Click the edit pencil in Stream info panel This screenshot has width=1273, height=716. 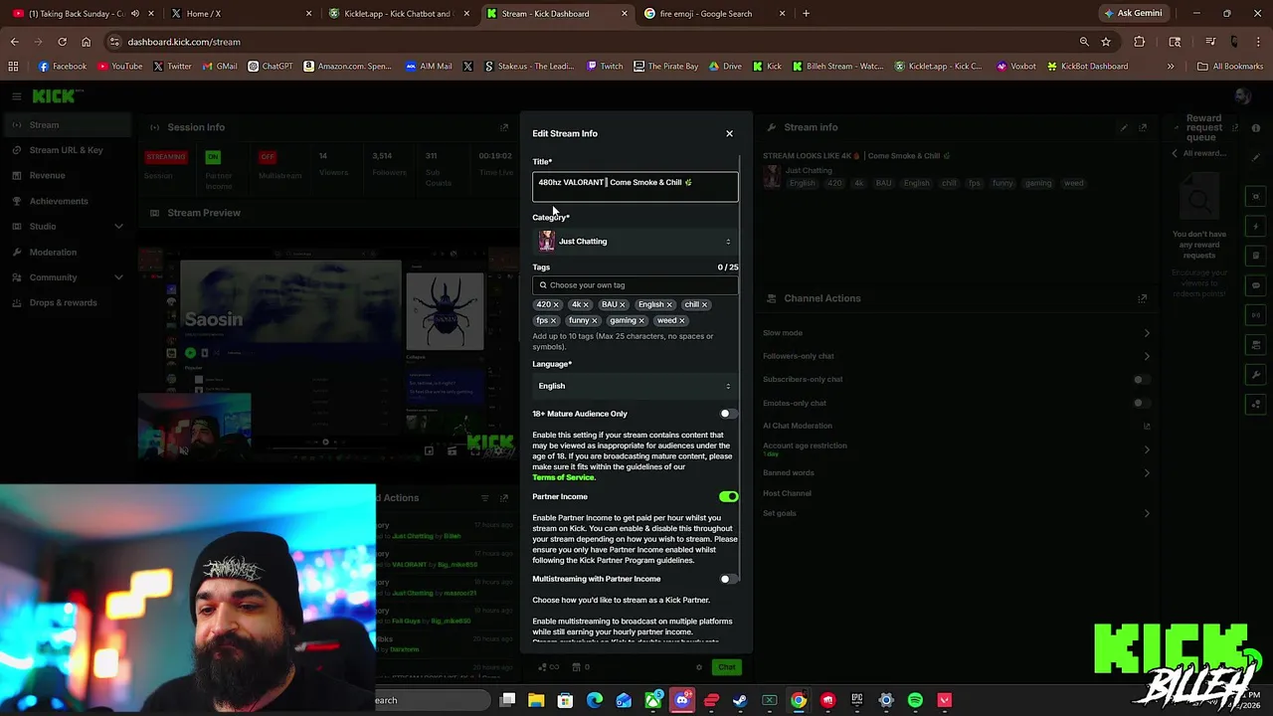tap(1124, 127)
